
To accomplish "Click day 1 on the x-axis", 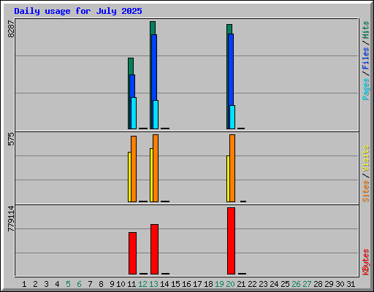I will tap(24, 284).
